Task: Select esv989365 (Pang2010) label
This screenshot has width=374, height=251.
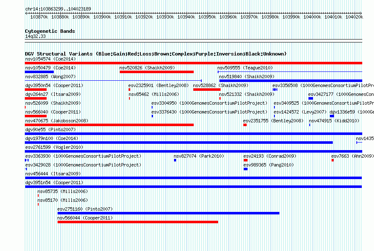Action: click(269, 165)
